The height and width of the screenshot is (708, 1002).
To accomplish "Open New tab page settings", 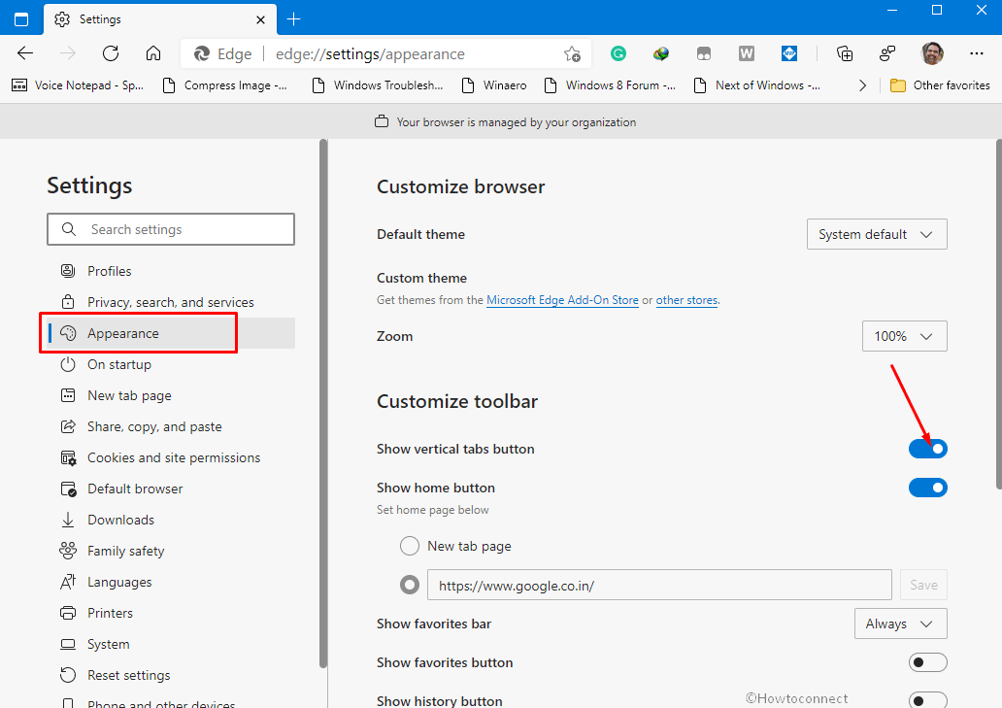I will pyautogui.click(x=171, y=395).
